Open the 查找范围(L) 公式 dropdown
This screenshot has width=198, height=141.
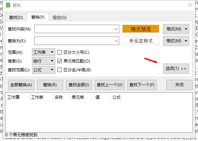43,70
